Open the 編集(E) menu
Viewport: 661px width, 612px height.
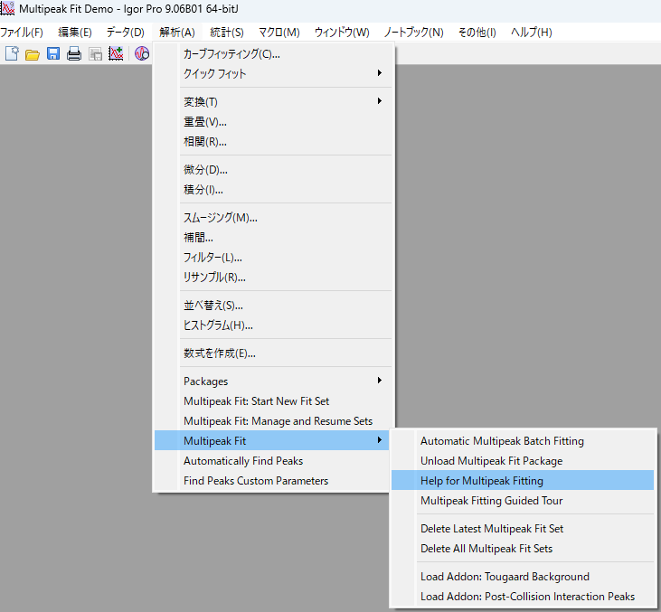pyautogui.click(x=75, y=33)
